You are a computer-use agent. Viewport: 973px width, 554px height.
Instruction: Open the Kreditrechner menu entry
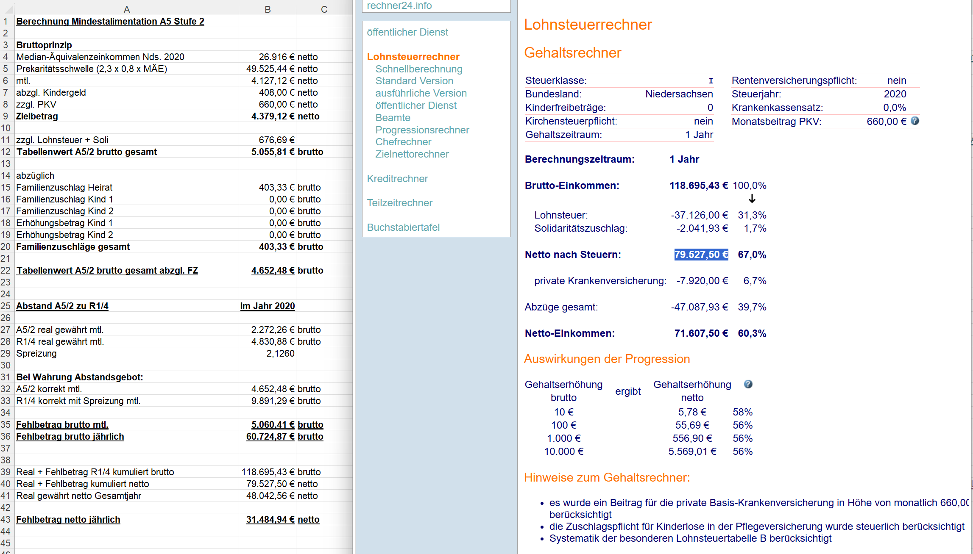pos(397,179)
